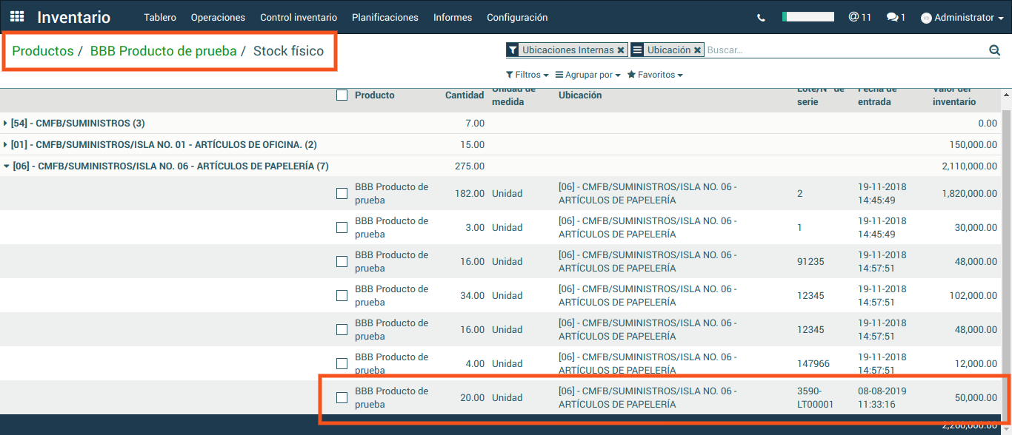Click the Administrator user avatar icon
Screen dimensions: 1012x435
coord(926,18)
